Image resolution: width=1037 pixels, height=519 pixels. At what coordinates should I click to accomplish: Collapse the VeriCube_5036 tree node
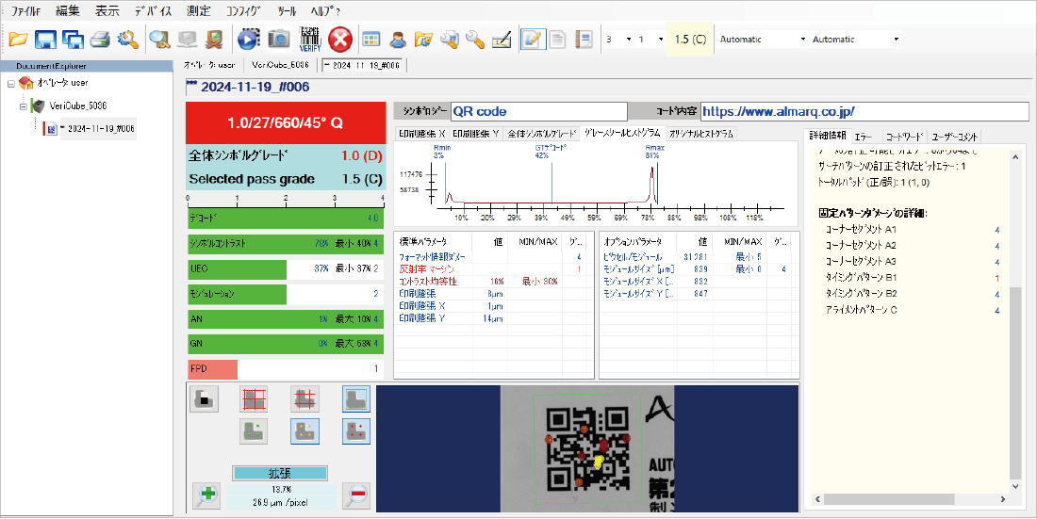(x=24, y=106)
